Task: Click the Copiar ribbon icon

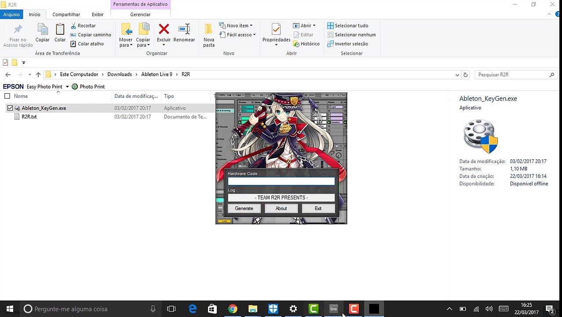Action: click(x=43, y=29)
